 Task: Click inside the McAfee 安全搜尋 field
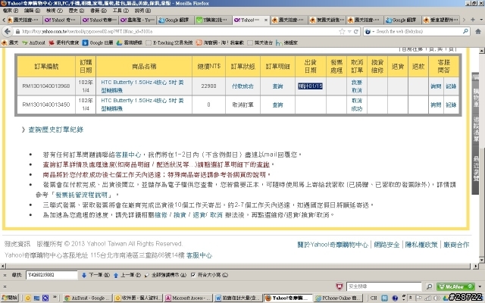384,286
